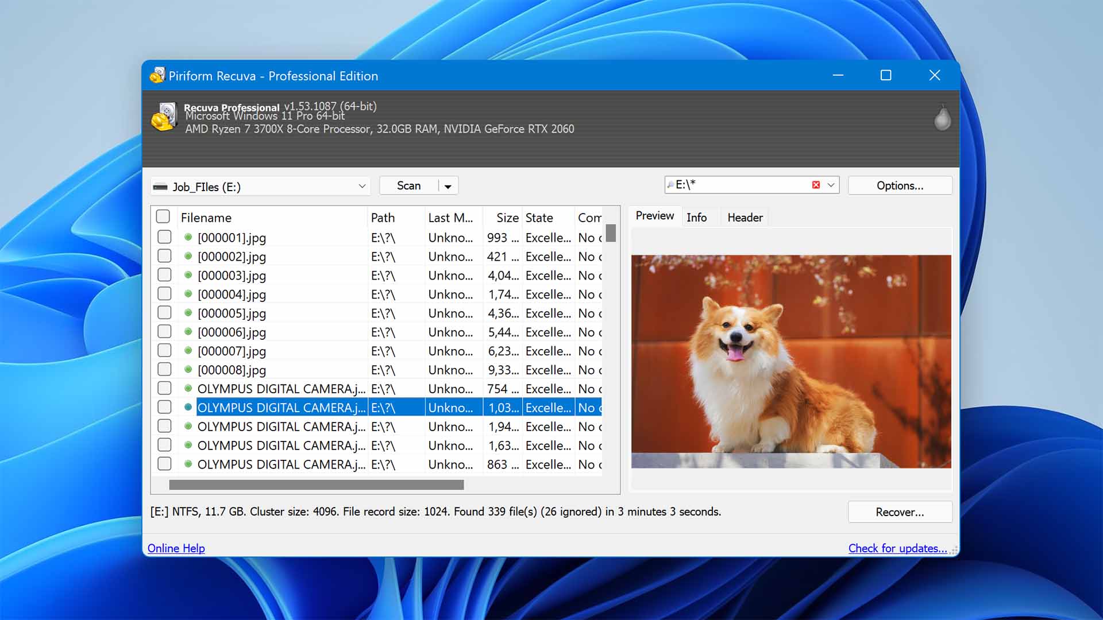Check the box for [000005].jpg
The image size is (1103, 620).
click(164, 312)
